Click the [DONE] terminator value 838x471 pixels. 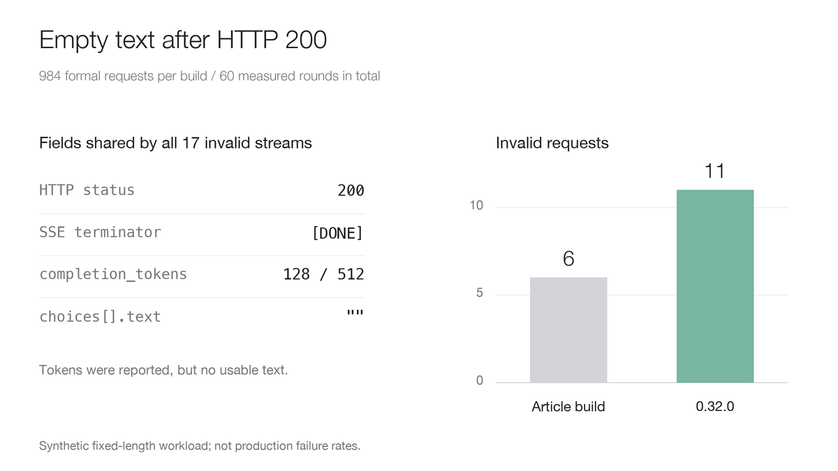338,233
